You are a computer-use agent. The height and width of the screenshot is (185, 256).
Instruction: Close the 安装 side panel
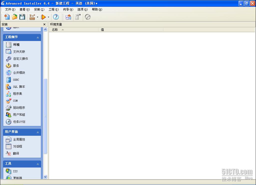click(44, 24)
